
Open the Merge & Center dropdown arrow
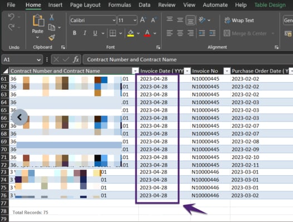click(x=273, y=33)
